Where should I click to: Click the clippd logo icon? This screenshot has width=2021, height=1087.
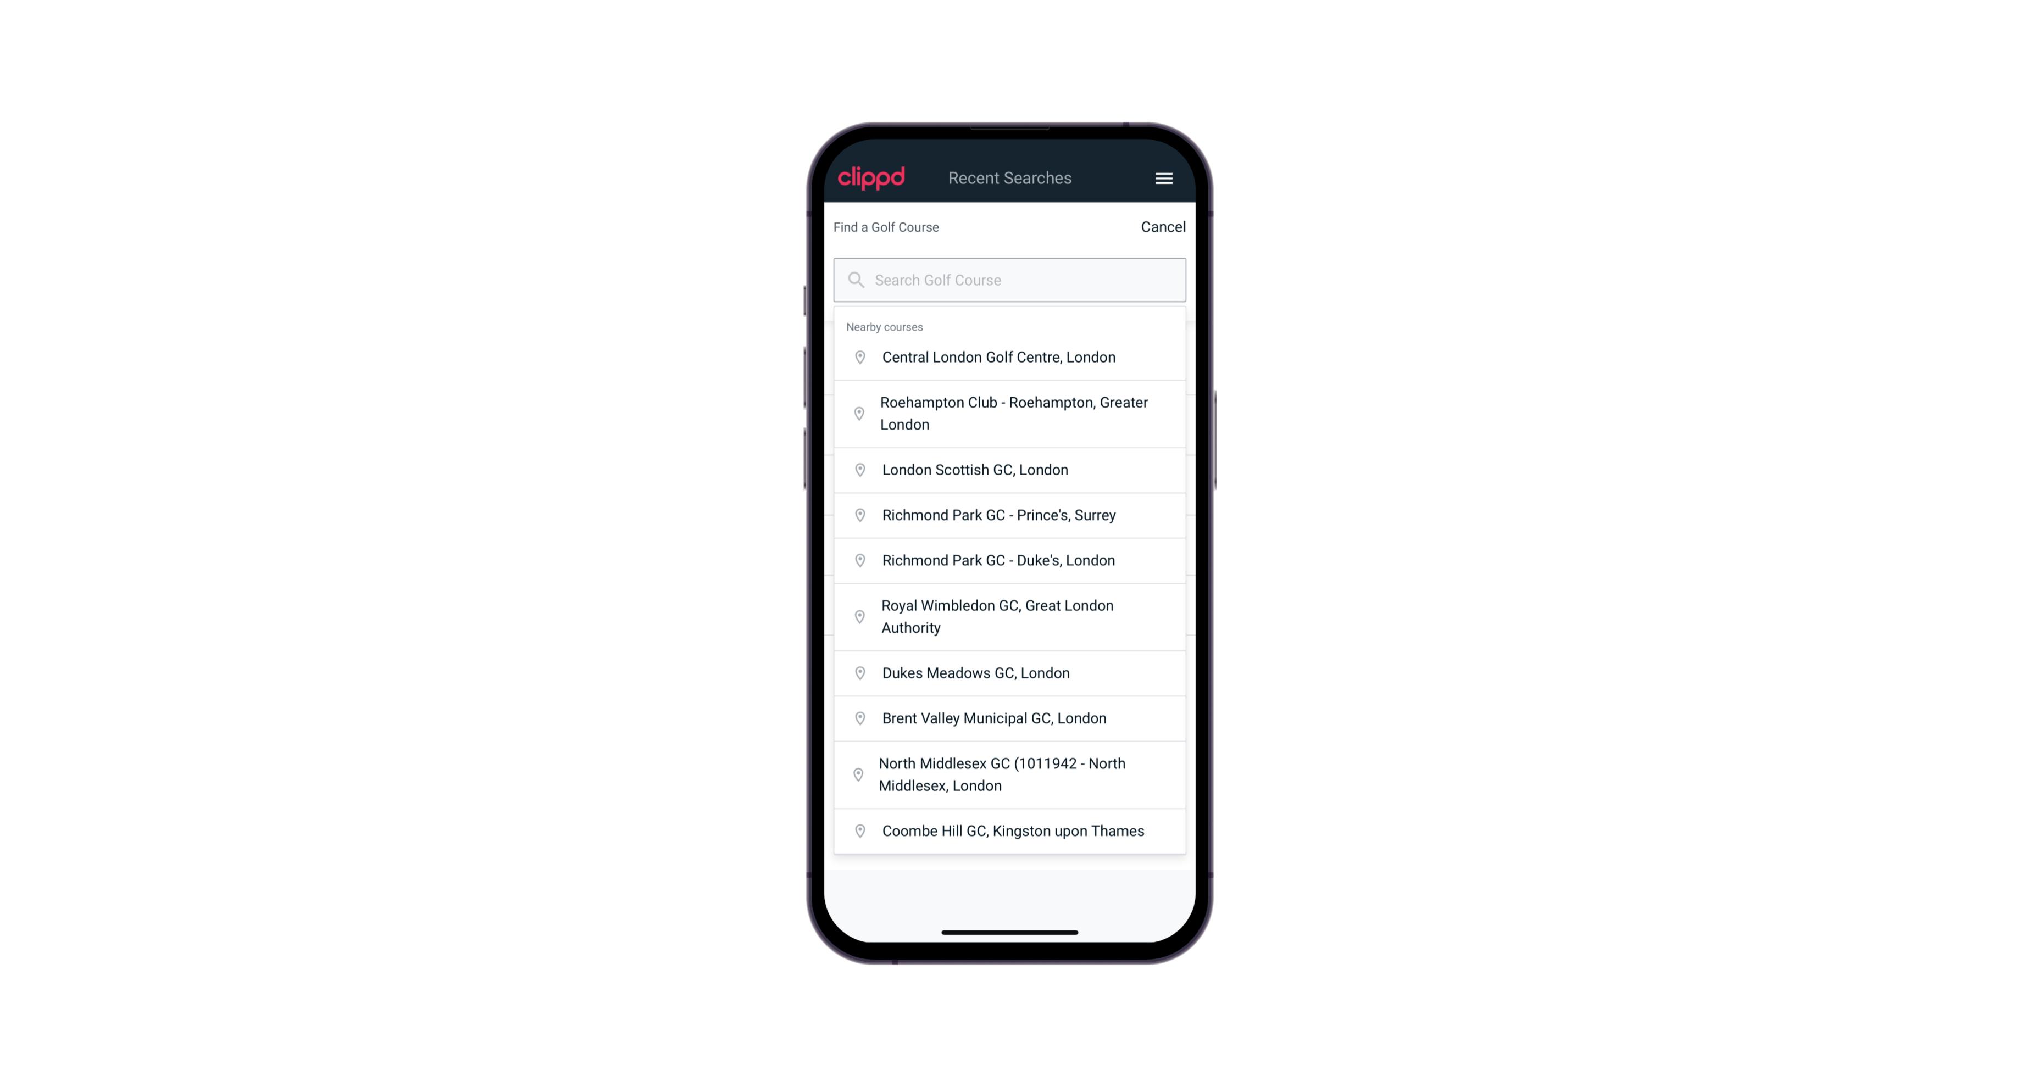point(871,178)
